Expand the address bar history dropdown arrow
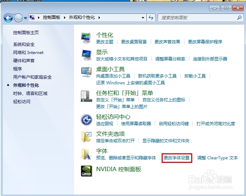This screenshot has height=196, width=246. point(143,17)
